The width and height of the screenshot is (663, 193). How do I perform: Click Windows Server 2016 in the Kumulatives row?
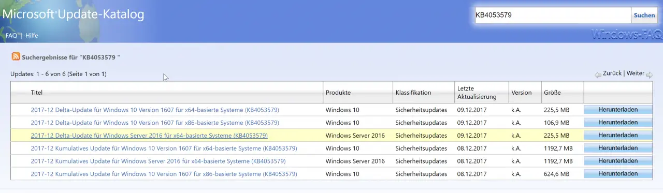(355, 161)
